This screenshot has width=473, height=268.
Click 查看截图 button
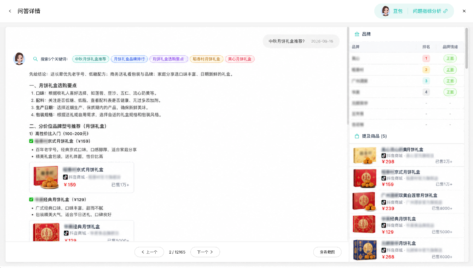pos(327,252)
